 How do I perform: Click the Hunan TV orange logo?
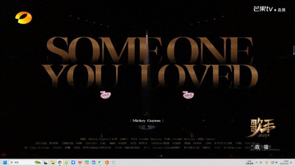click(x=24, y=18)
